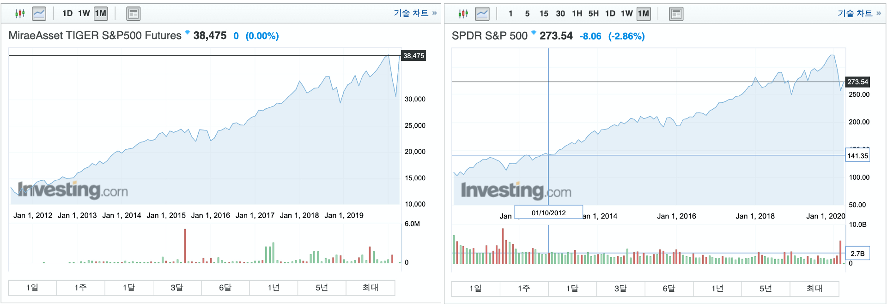This screenshot has width=887, height=307.
Task: Set SPDR chart interval to 5 minutes
Action: pyautogui.click(x=527, y=14)
